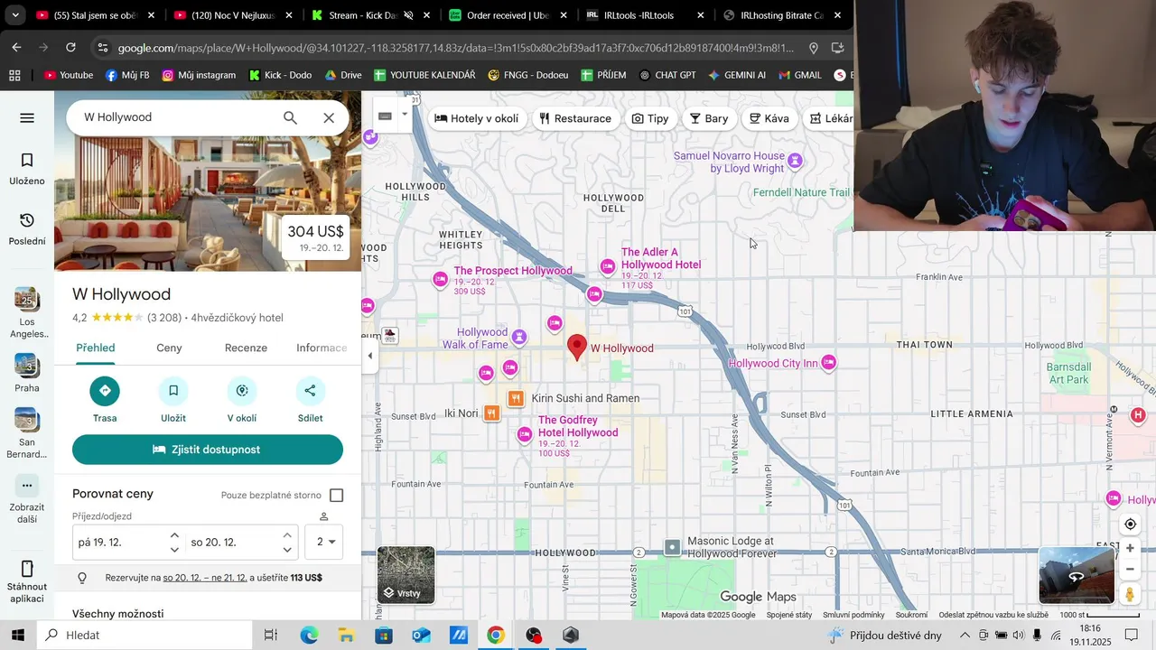Switch to the Přehled tab
1156x650 pixels.
pyautogui.click(x=96, y=348)
